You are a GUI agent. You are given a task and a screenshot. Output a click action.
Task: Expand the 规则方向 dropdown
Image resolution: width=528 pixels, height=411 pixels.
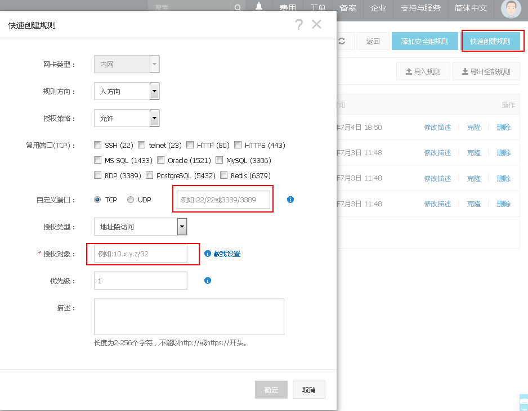tap(154, 91)
